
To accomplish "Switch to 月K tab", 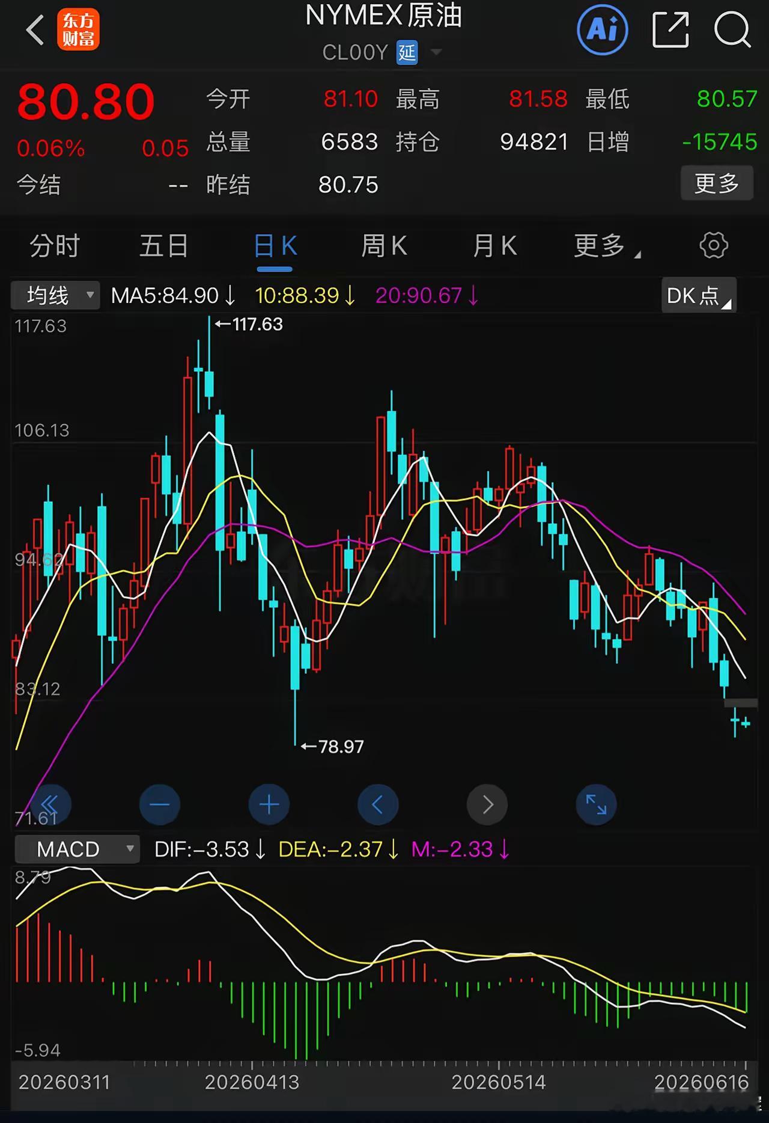I will click(x=494, y=246).
